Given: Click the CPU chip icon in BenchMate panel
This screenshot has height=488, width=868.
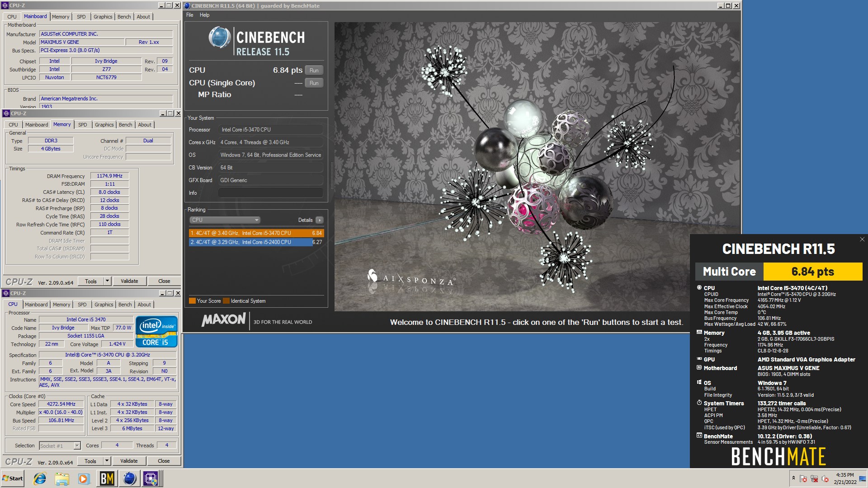Looking at the screenshot, I should (x=699, y=287).
